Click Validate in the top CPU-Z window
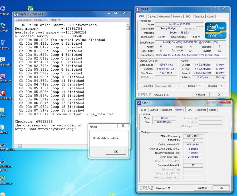Screen dimensions: 237x196 (200, 95)
